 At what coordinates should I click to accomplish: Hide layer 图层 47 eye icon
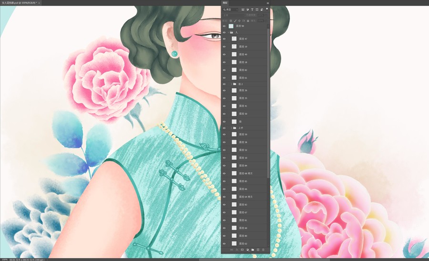[x=225, y=39]
